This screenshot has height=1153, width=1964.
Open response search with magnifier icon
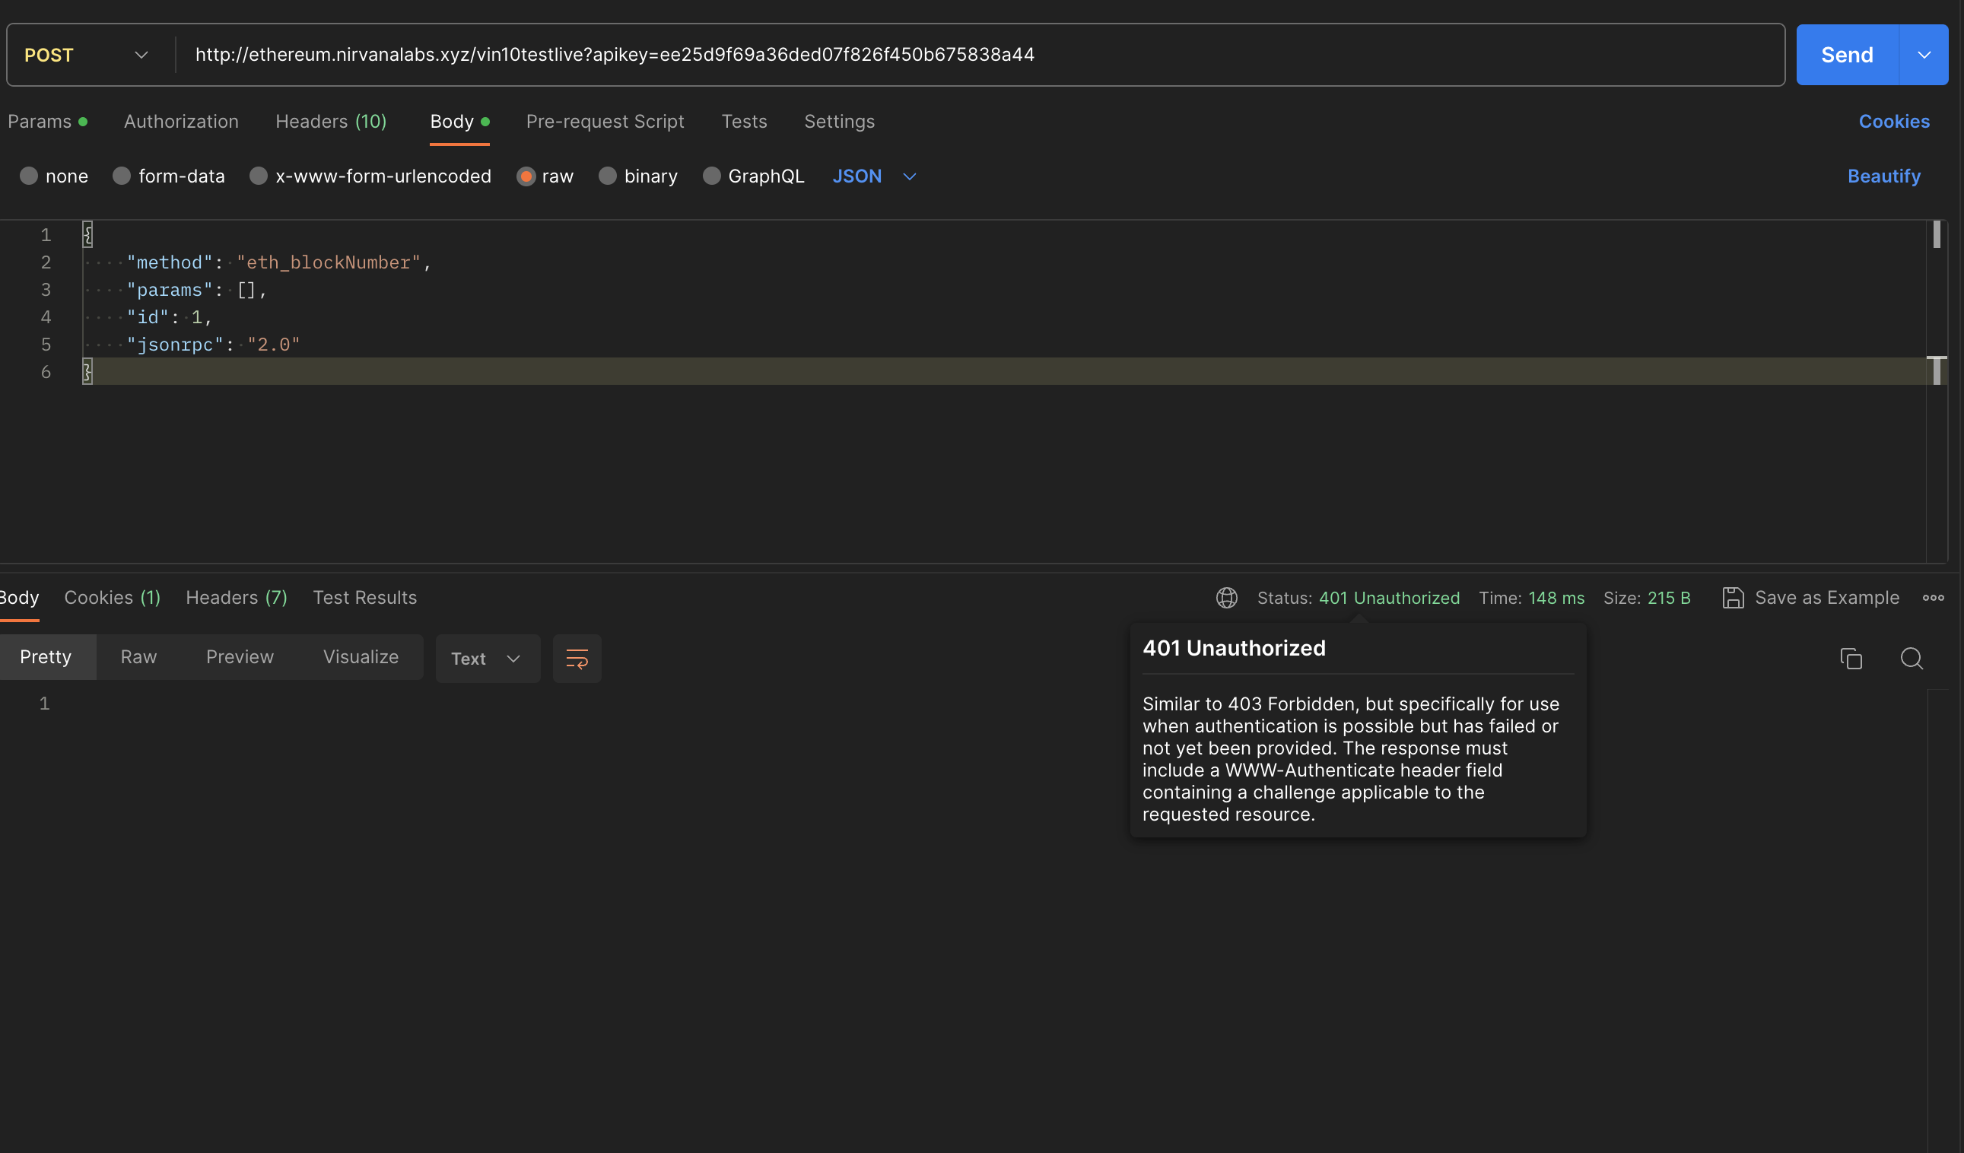click(1911, 659)
